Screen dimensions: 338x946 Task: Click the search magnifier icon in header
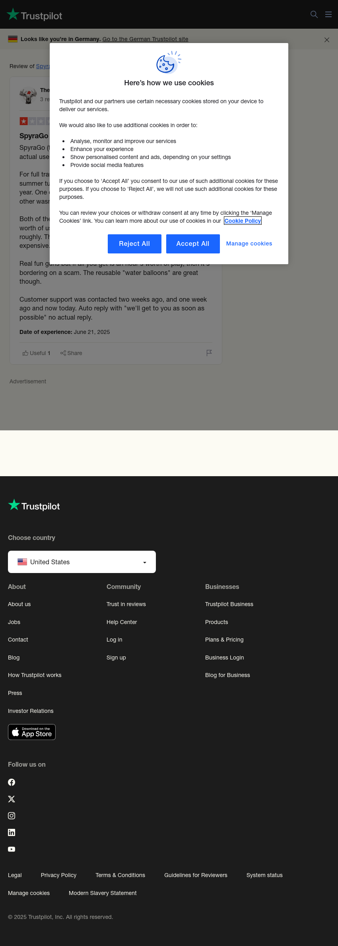[x=314, y=14]
